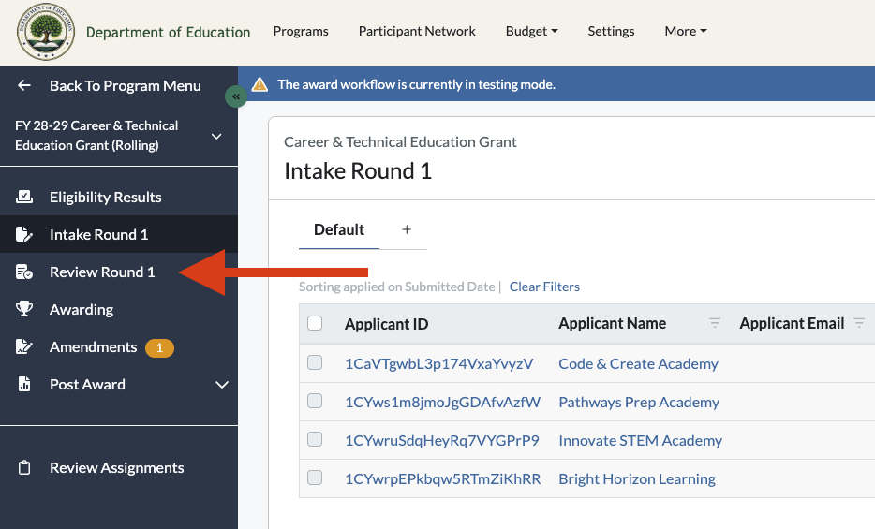Toggle the select-all checkbox in table header

coord(315,323)
